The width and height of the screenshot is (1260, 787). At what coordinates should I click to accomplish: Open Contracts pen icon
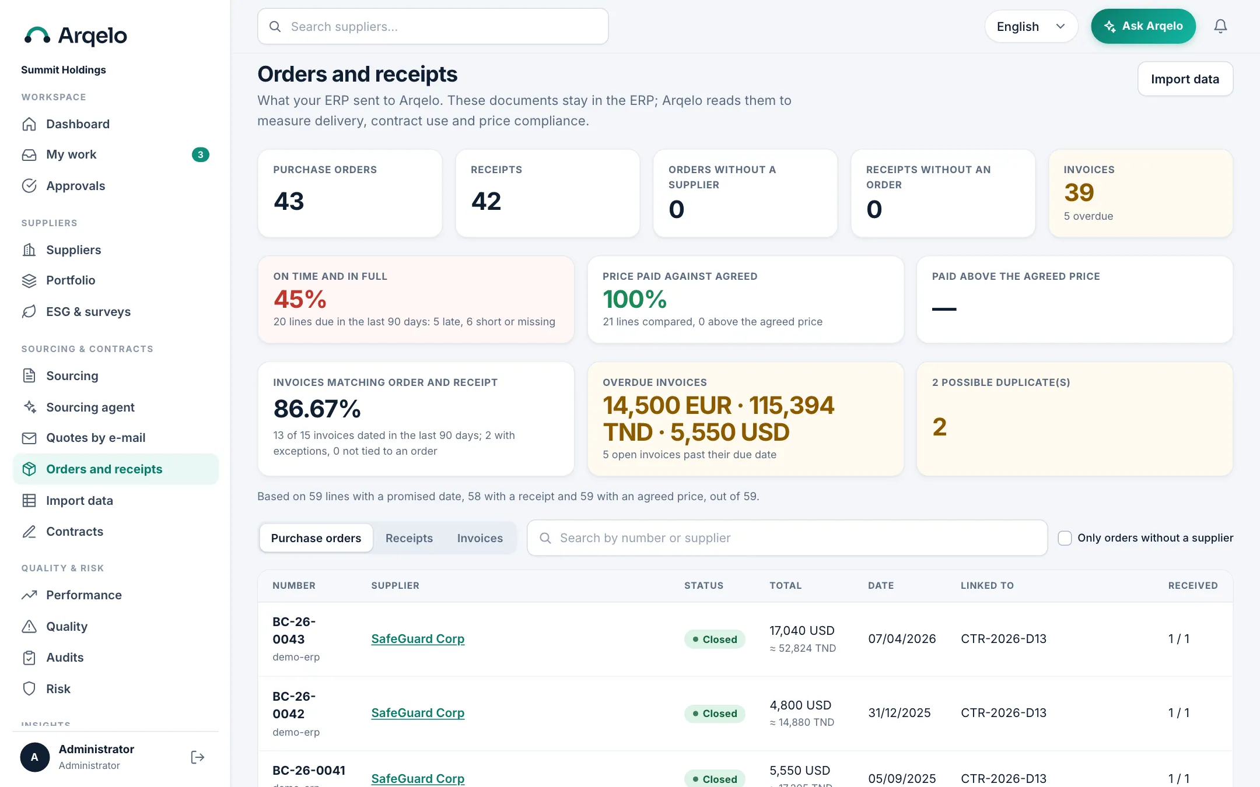click(x=29, y=532)
